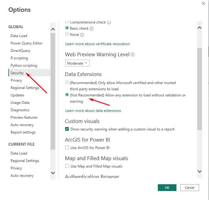Click info icon next to Basic check
209x200 pixels.
click(92, 28)
